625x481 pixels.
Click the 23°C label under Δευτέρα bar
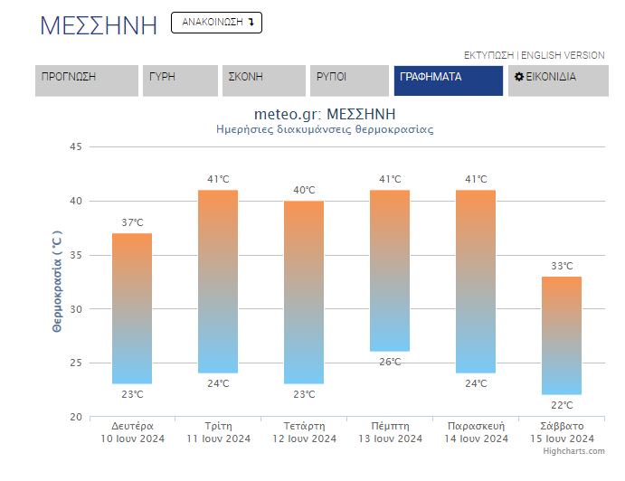coord(132,394)
